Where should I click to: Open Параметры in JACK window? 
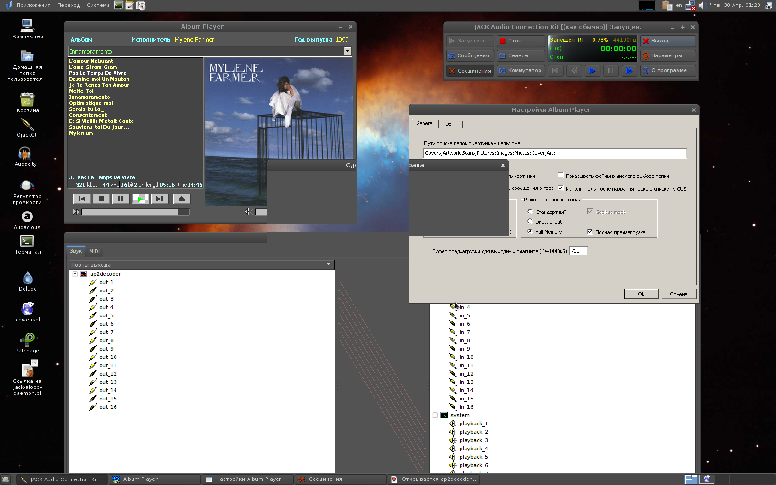[x=668, y=55]
